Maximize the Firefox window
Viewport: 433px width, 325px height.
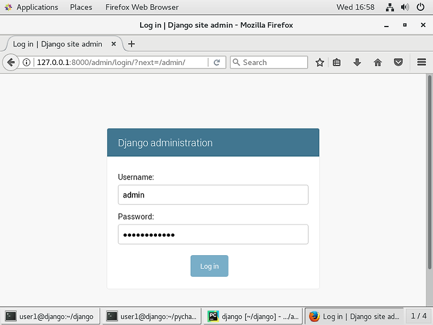click(405, 25)
